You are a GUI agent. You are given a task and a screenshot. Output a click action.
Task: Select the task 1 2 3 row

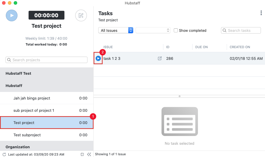[179, 58]
